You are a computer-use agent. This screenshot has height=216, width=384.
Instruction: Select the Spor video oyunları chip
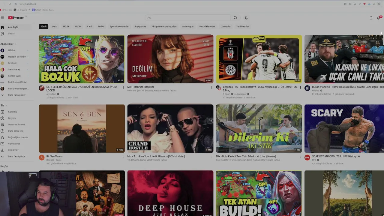point(119,27)
